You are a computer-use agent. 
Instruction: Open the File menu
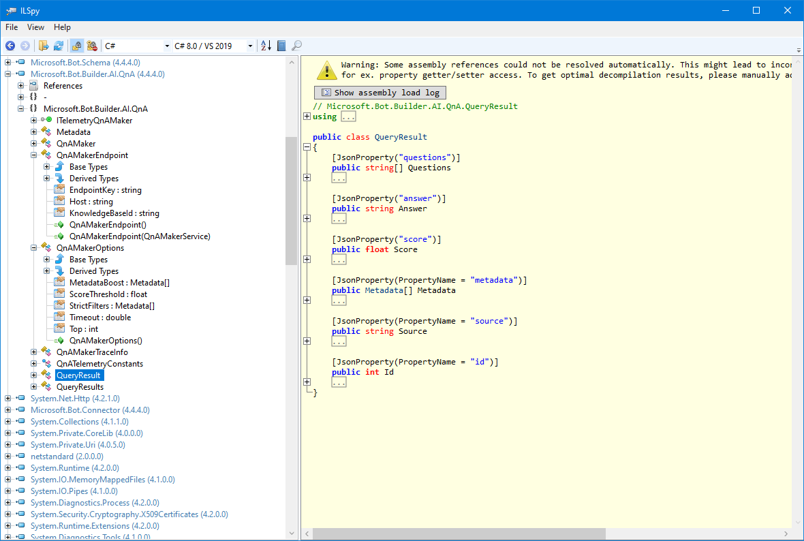point(12,27)
